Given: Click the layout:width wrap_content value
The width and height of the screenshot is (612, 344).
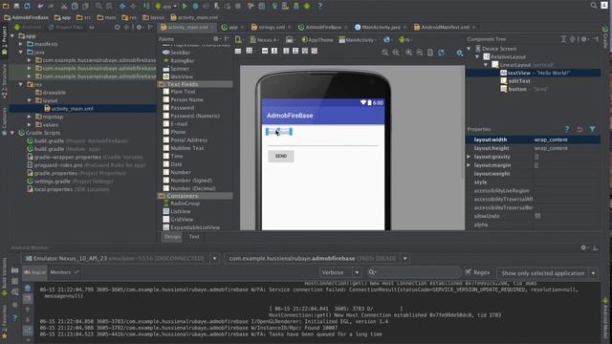Looking at the screenshot, I should tap(551, 140).
